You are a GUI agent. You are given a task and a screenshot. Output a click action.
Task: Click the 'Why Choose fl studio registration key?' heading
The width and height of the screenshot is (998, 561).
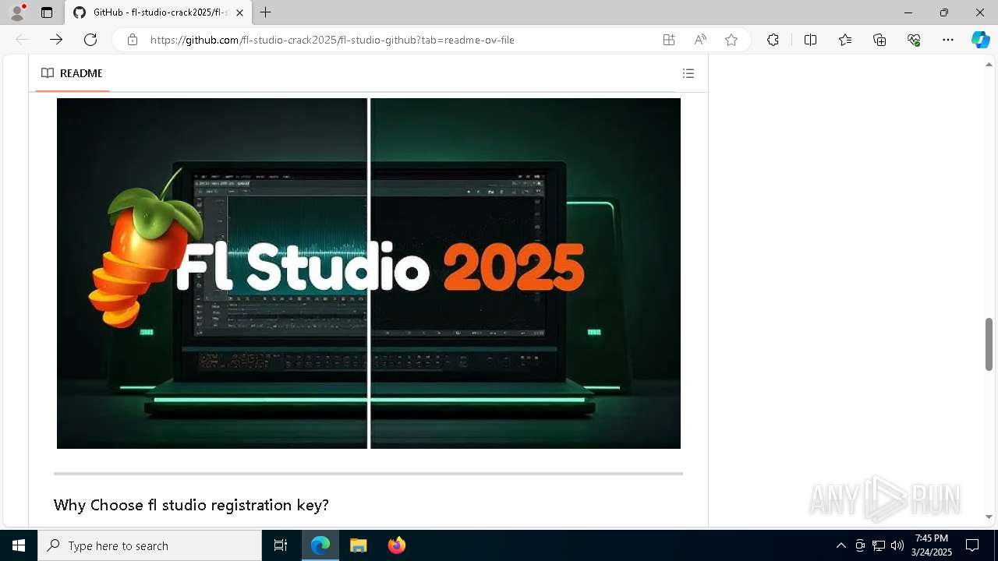coord(191,505)
